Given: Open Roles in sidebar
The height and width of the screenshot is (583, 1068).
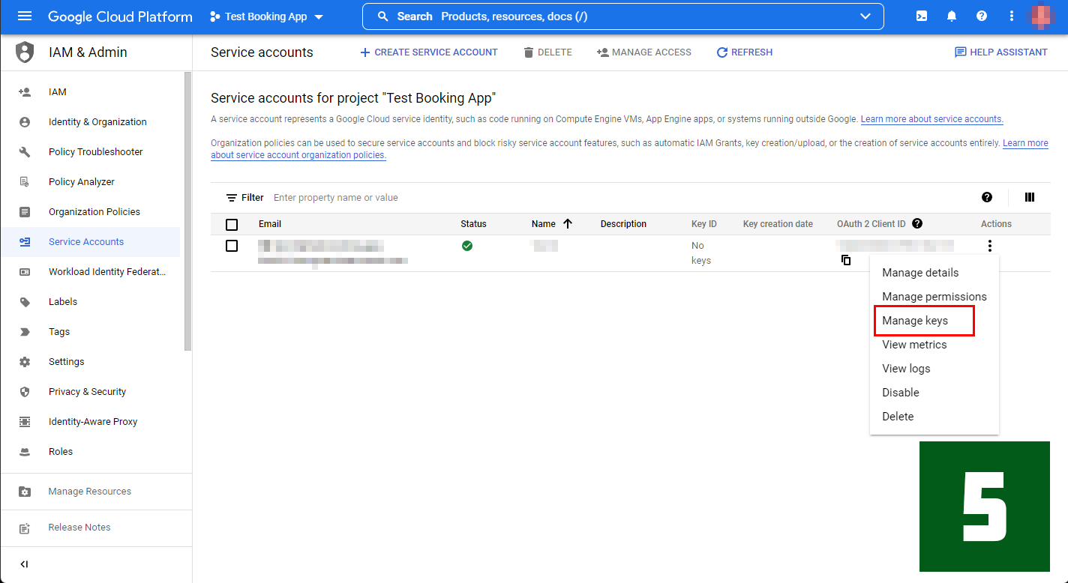Looking at the screenshot, I should click(x=61, y=452).
